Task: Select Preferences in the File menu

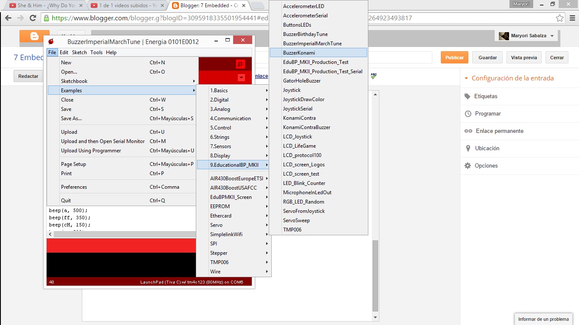Action: (122, 187)
